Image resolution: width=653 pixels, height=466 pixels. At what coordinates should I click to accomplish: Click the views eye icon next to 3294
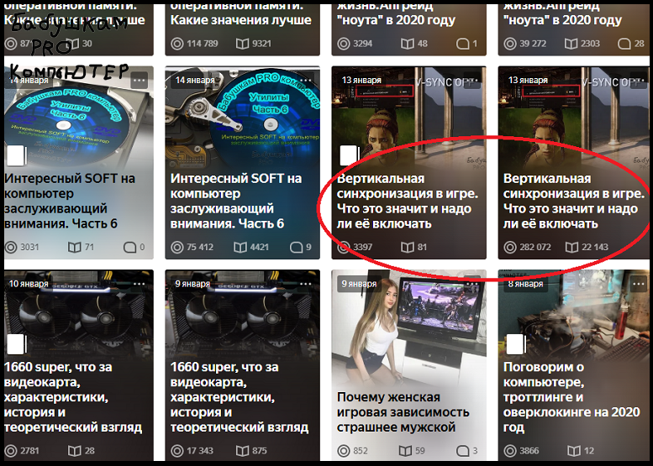click(x=344, y=44)
